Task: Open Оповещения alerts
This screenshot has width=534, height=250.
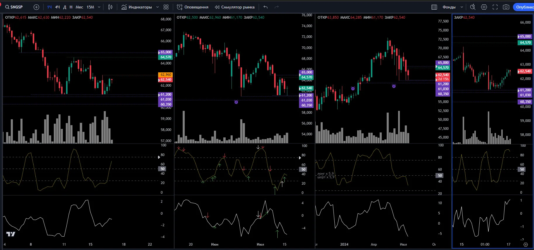Action: point(193,7)
